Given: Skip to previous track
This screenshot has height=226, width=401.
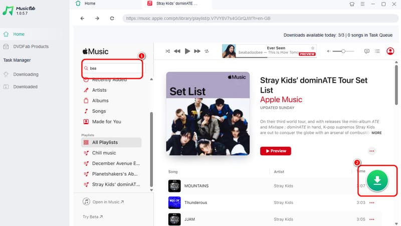Looking at the screenshot, I should 177,51.
